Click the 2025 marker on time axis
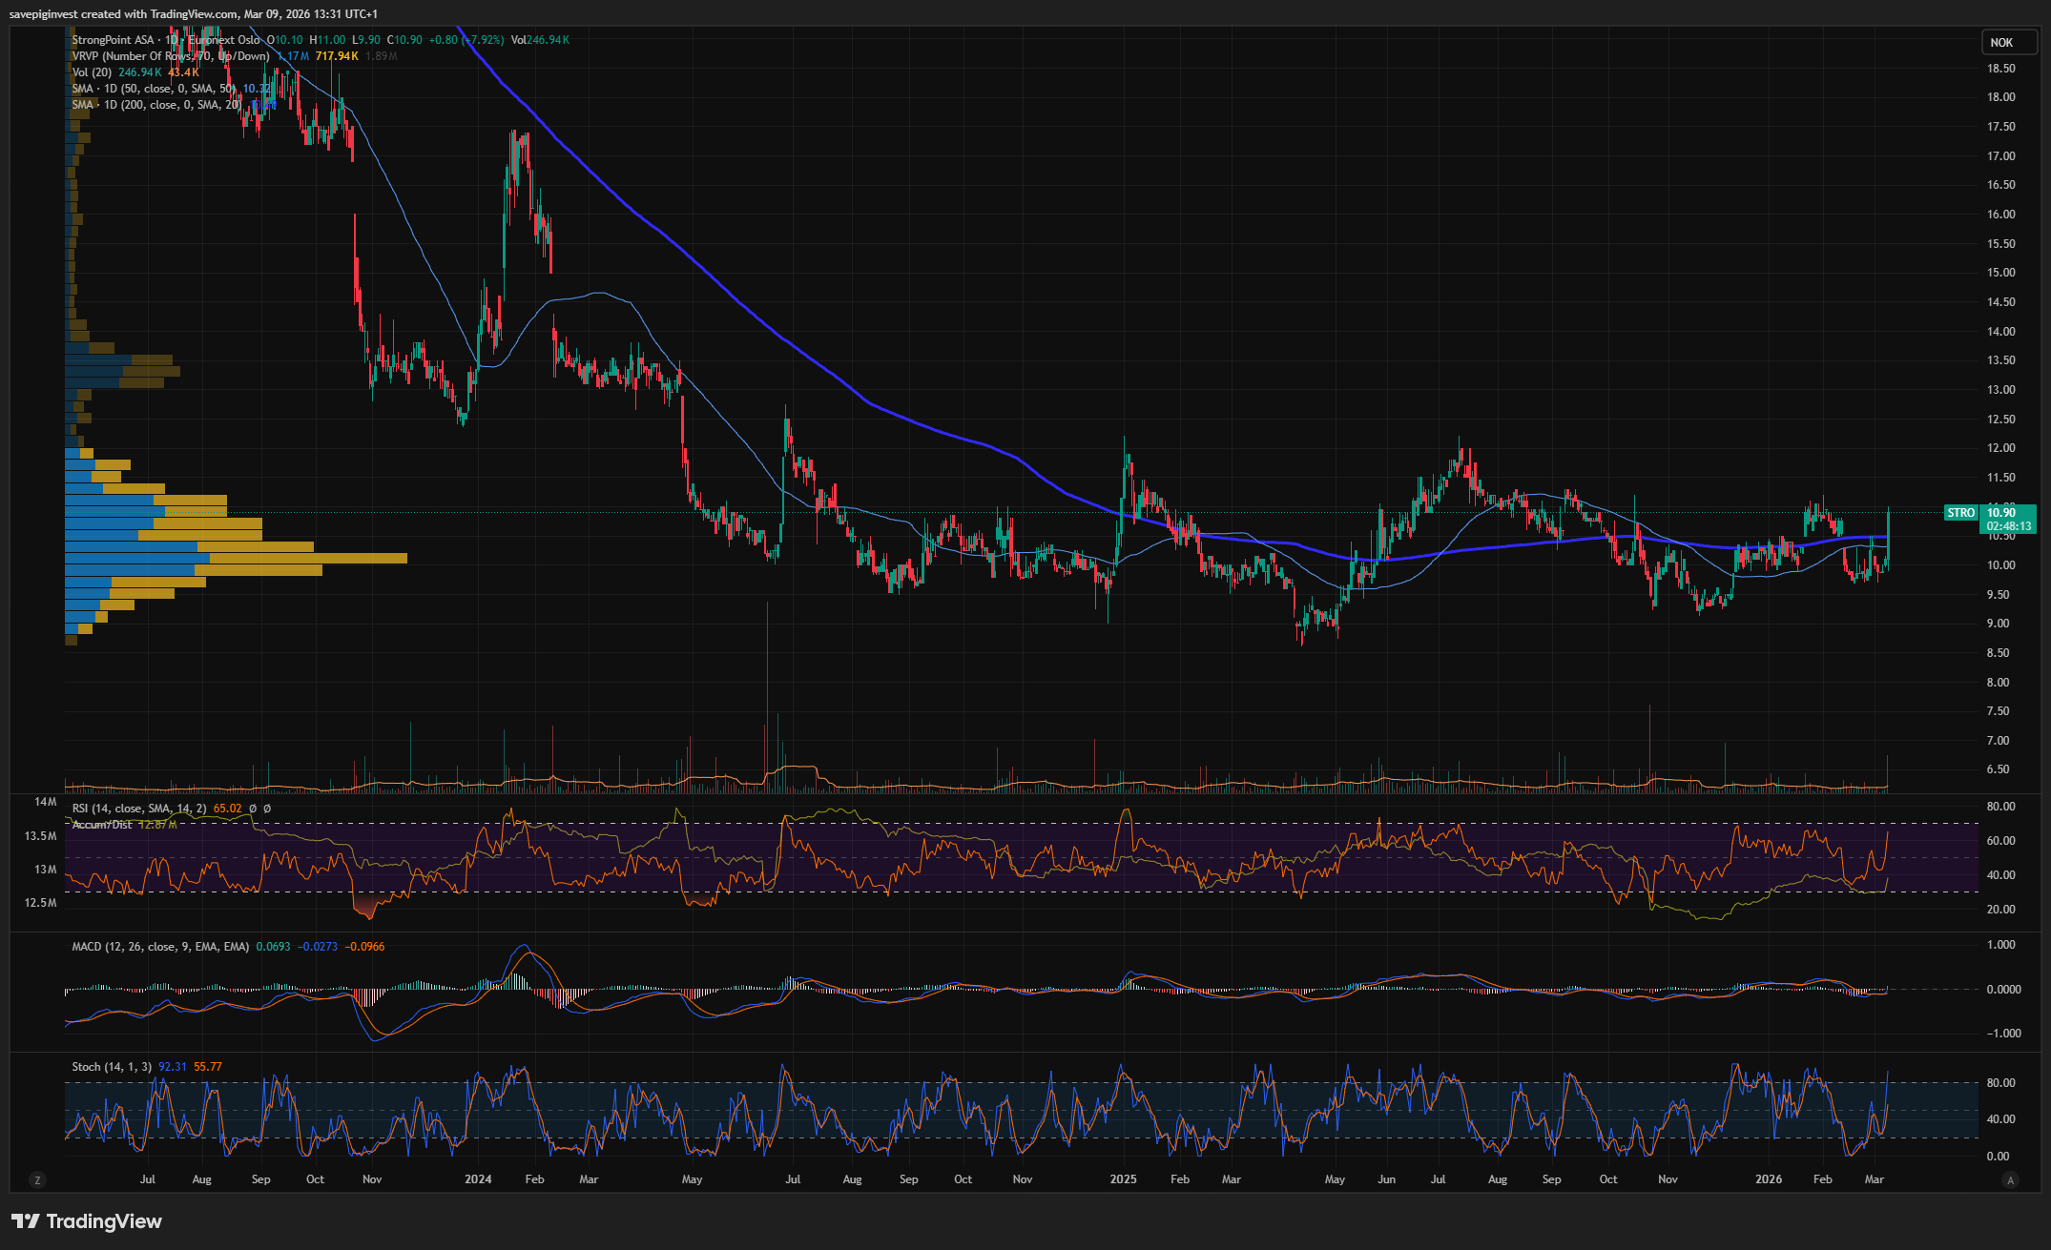The width and height of the screenshot is (2051, 1250). [1123, 1179]
